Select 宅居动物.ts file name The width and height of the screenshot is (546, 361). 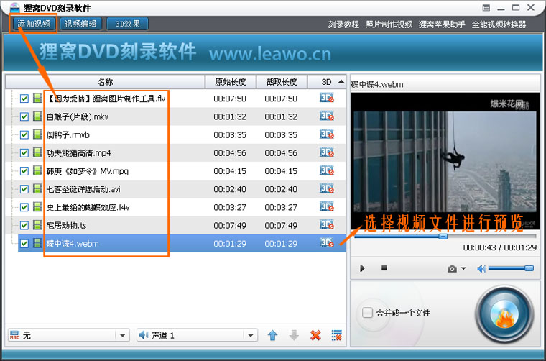[x=66, y=226]
